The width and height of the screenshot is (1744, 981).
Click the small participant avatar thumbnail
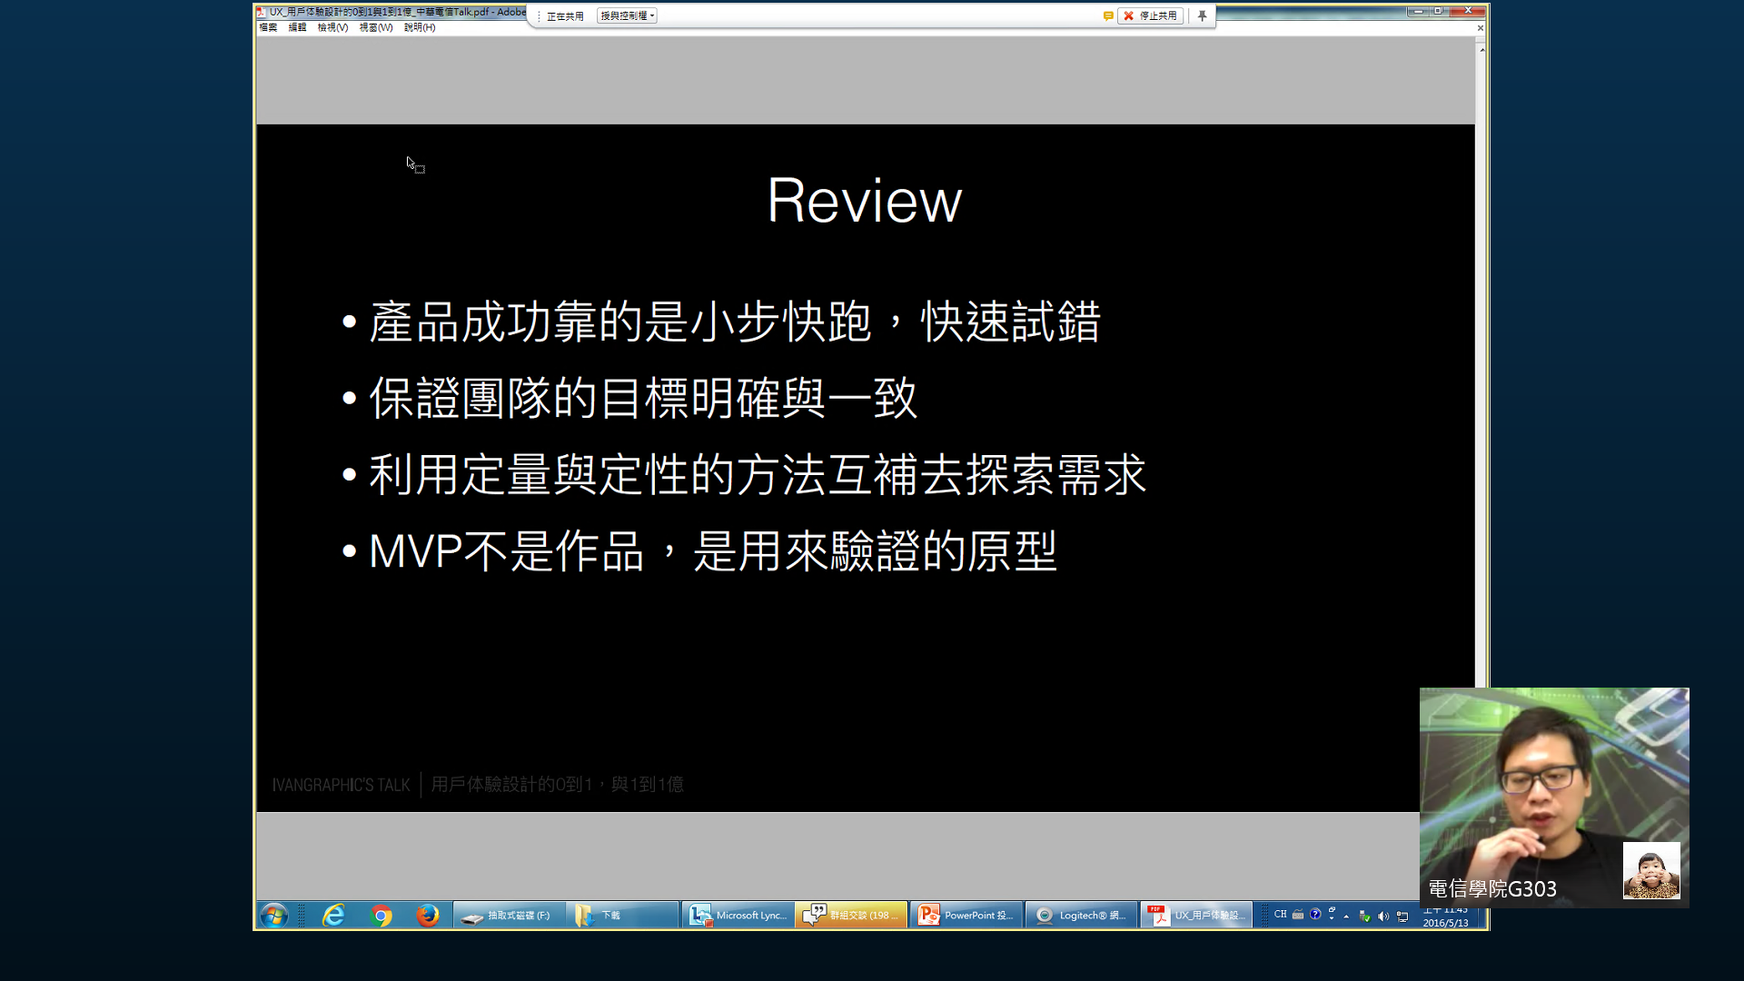point(1650,870)
